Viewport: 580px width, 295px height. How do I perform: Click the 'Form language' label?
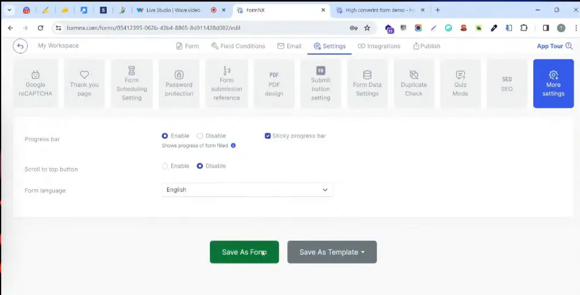click(45, 191)
